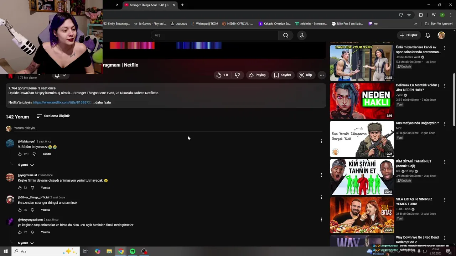The height and width of the screenshot is (256, 456).
Task: Dislike the @Silver_things_official comment
Action: [x=32, y=210]
